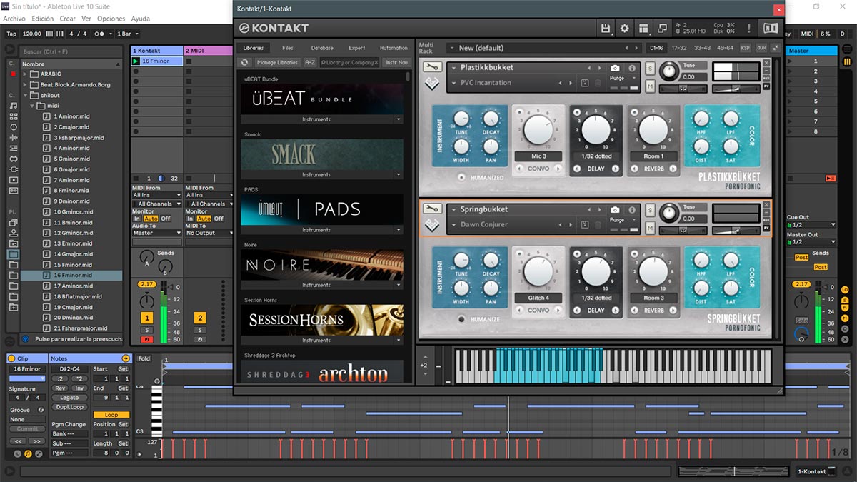This screenshot has width=857, height=482.
Task: Click the save snapshot icon beside PVC Incantation
Action: coord(584,83)
